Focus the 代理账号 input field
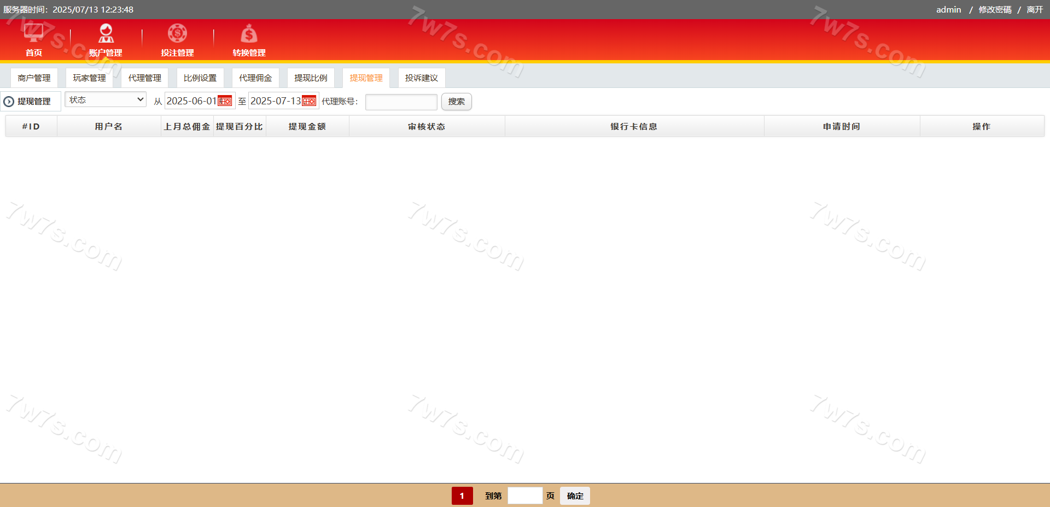Viewport: 1050px width, 507px height. pyautogui.click(x=401, y=102)
